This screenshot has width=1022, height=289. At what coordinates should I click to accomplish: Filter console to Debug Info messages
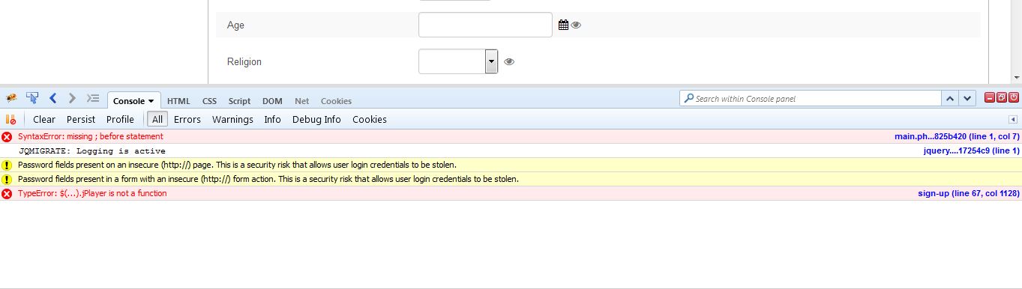tap(316, 119)
